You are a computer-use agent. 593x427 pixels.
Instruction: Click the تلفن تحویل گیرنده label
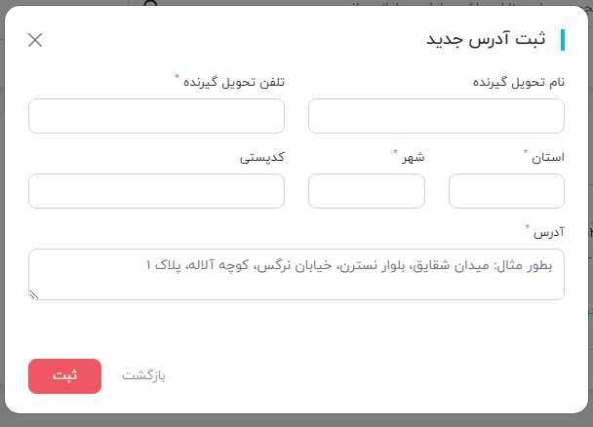234,82
